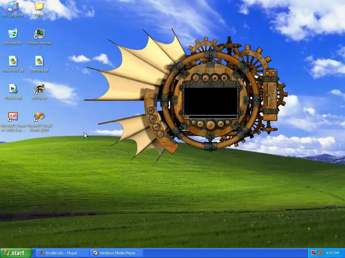Select My Computer desktop icon
Viewport: 345px width, 258px height.
[x=13, y=9]
